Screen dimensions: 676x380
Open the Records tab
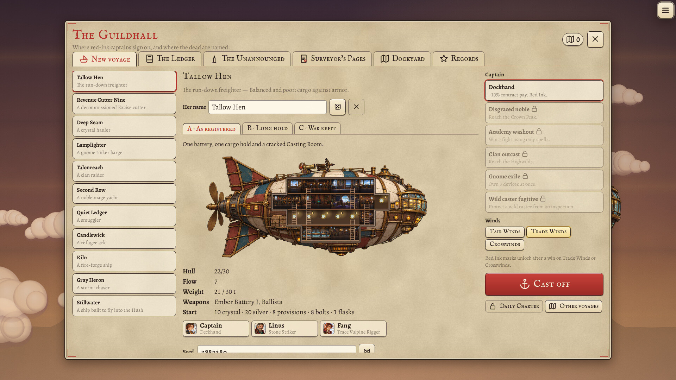pyautogui.click(x=458, y=59)
